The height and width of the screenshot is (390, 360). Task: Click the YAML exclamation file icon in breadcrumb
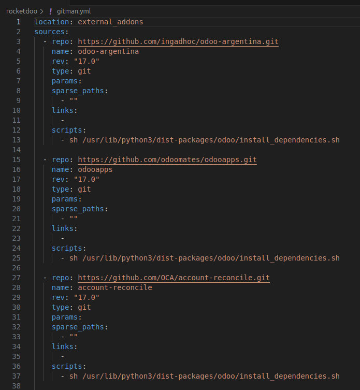point(51,11)
